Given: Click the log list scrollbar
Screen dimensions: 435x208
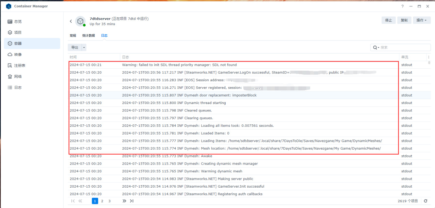Looking at the screenshot, I should click(x=429, y=63).
